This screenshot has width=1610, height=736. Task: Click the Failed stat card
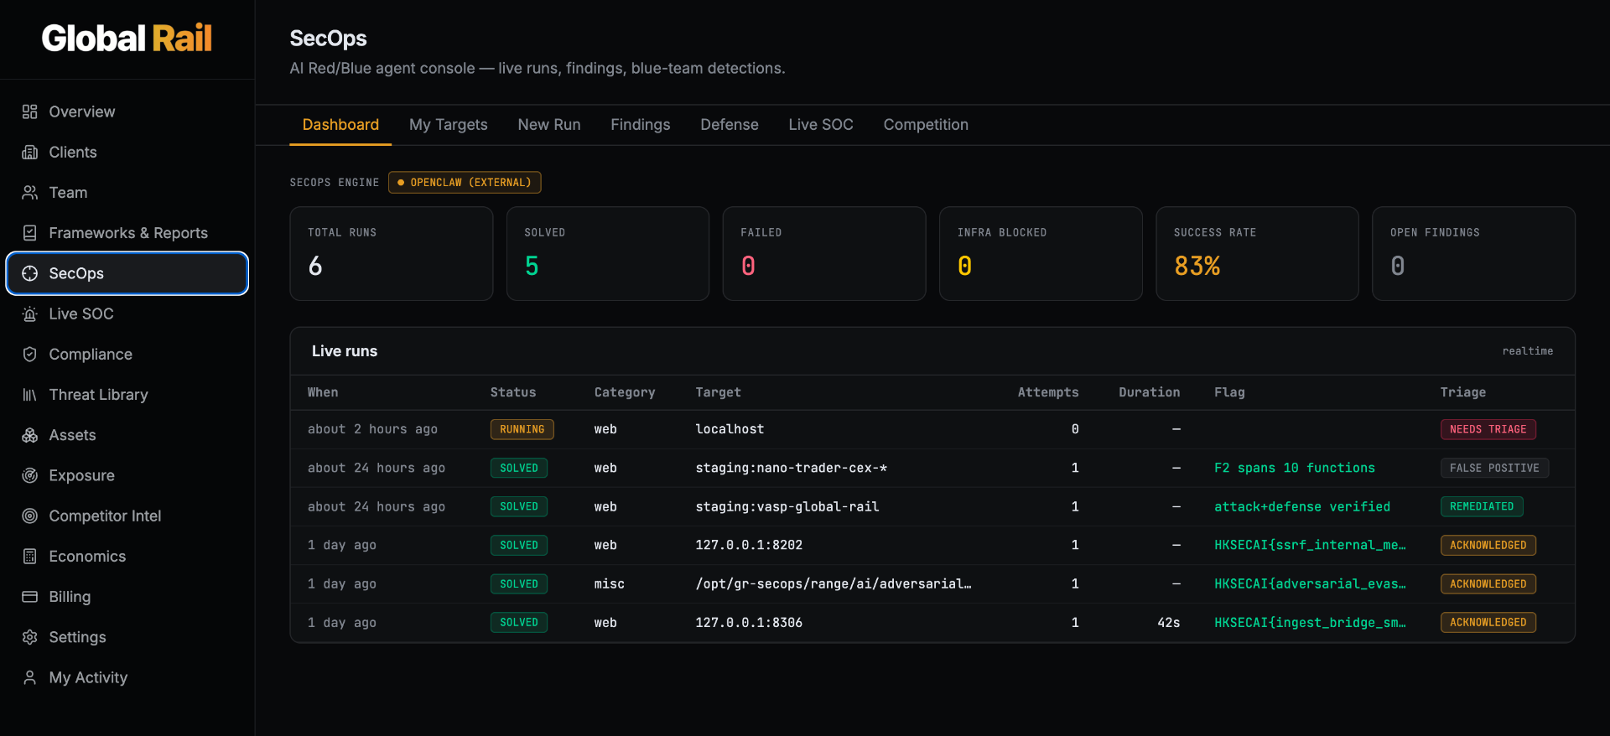(824, 253)
